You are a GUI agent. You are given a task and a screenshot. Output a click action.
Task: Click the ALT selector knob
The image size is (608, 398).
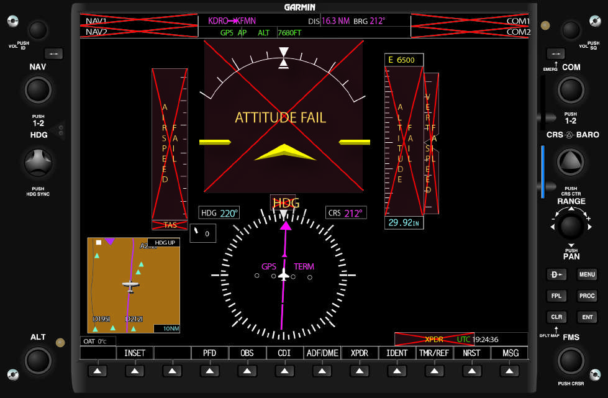(x=38, y=361)
